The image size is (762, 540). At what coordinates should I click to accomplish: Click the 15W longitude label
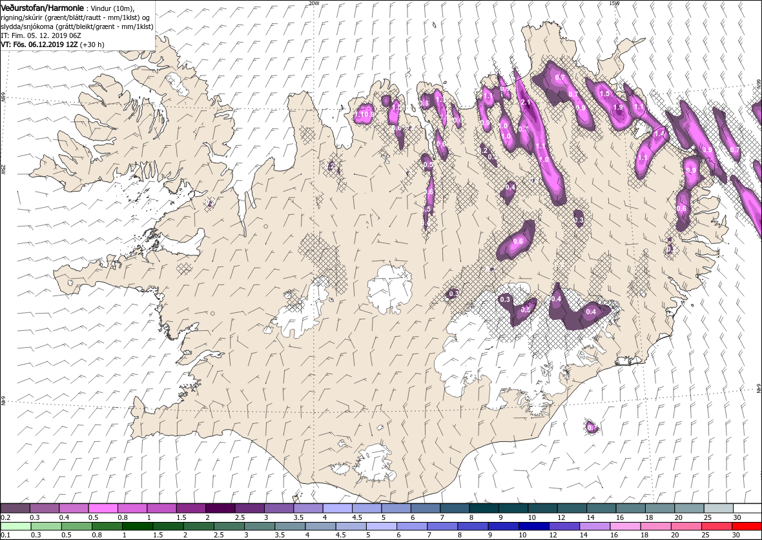tap(614, 3)
